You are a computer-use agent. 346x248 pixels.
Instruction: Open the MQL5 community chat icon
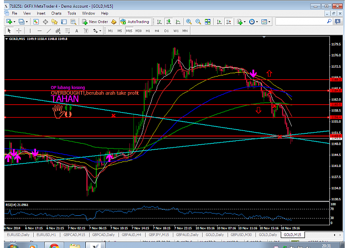click(x=338, y=22)
